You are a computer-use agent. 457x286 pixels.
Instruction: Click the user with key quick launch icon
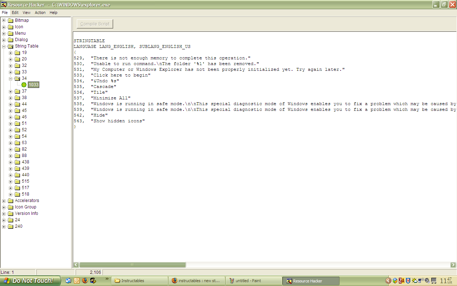point(93,281)
